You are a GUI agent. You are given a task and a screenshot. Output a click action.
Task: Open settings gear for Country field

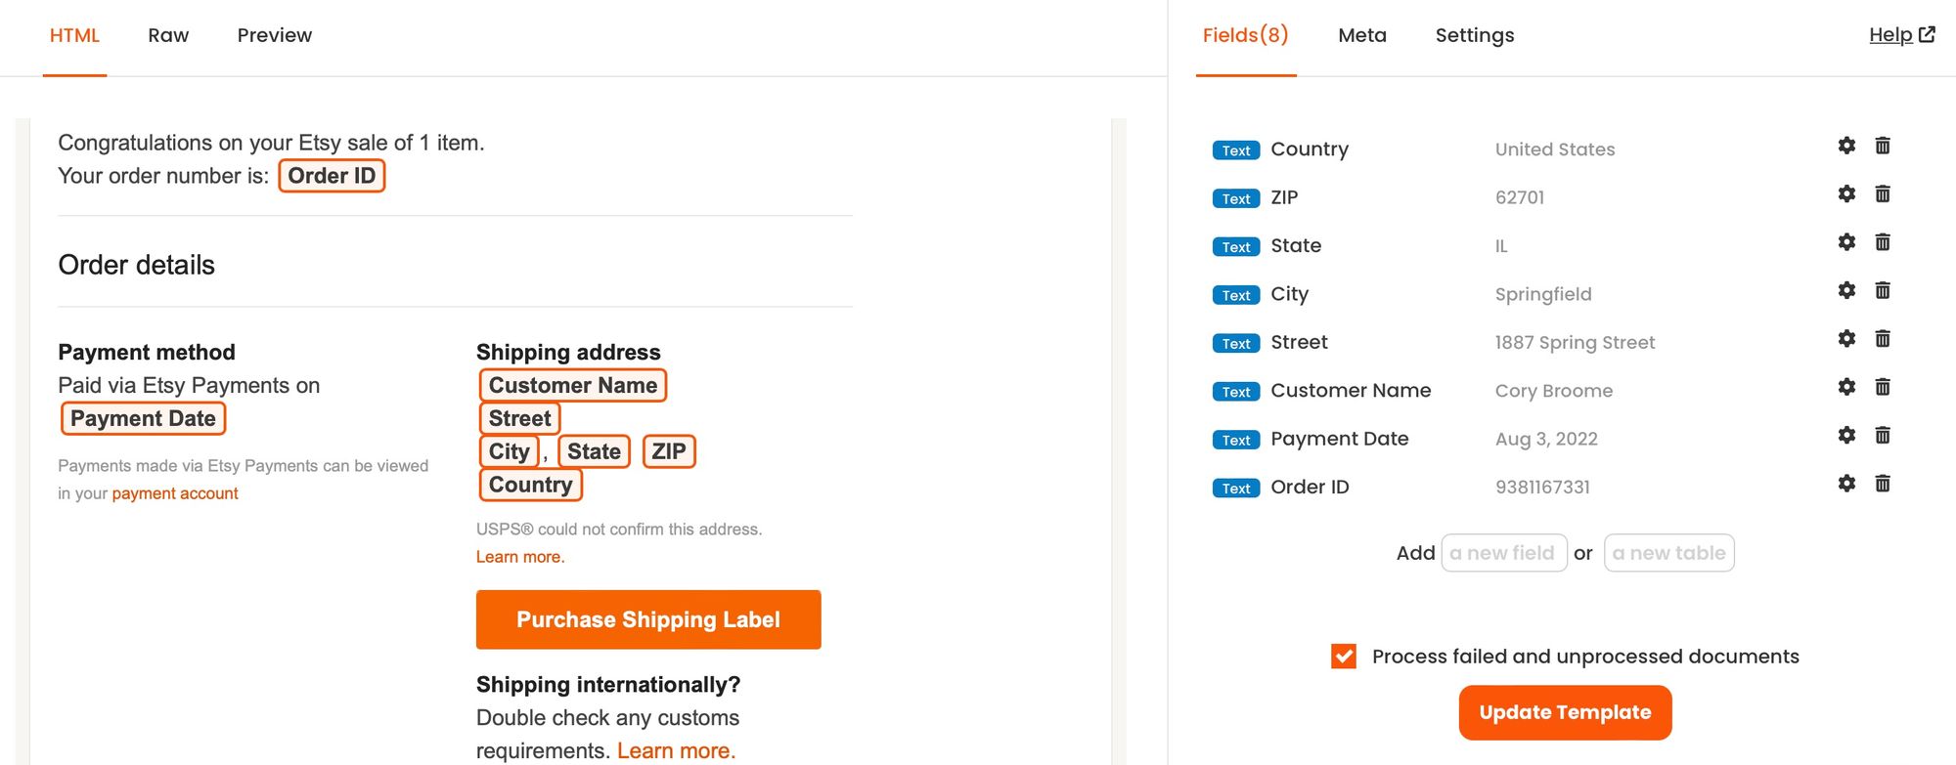point(1846,146)
